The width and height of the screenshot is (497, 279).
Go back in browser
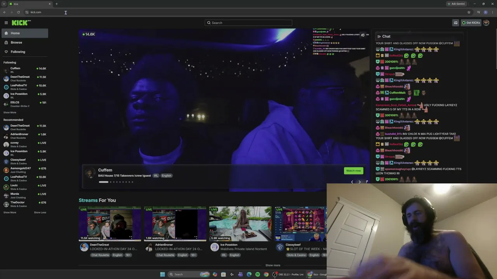pos(4,12)
